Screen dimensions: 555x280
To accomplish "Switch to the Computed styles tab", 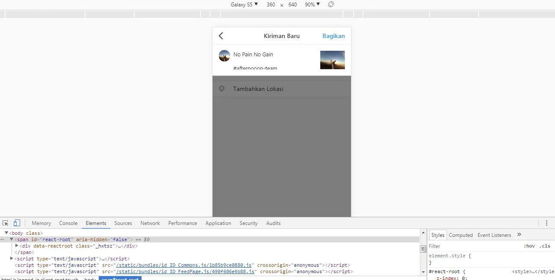I will (461, 234).
